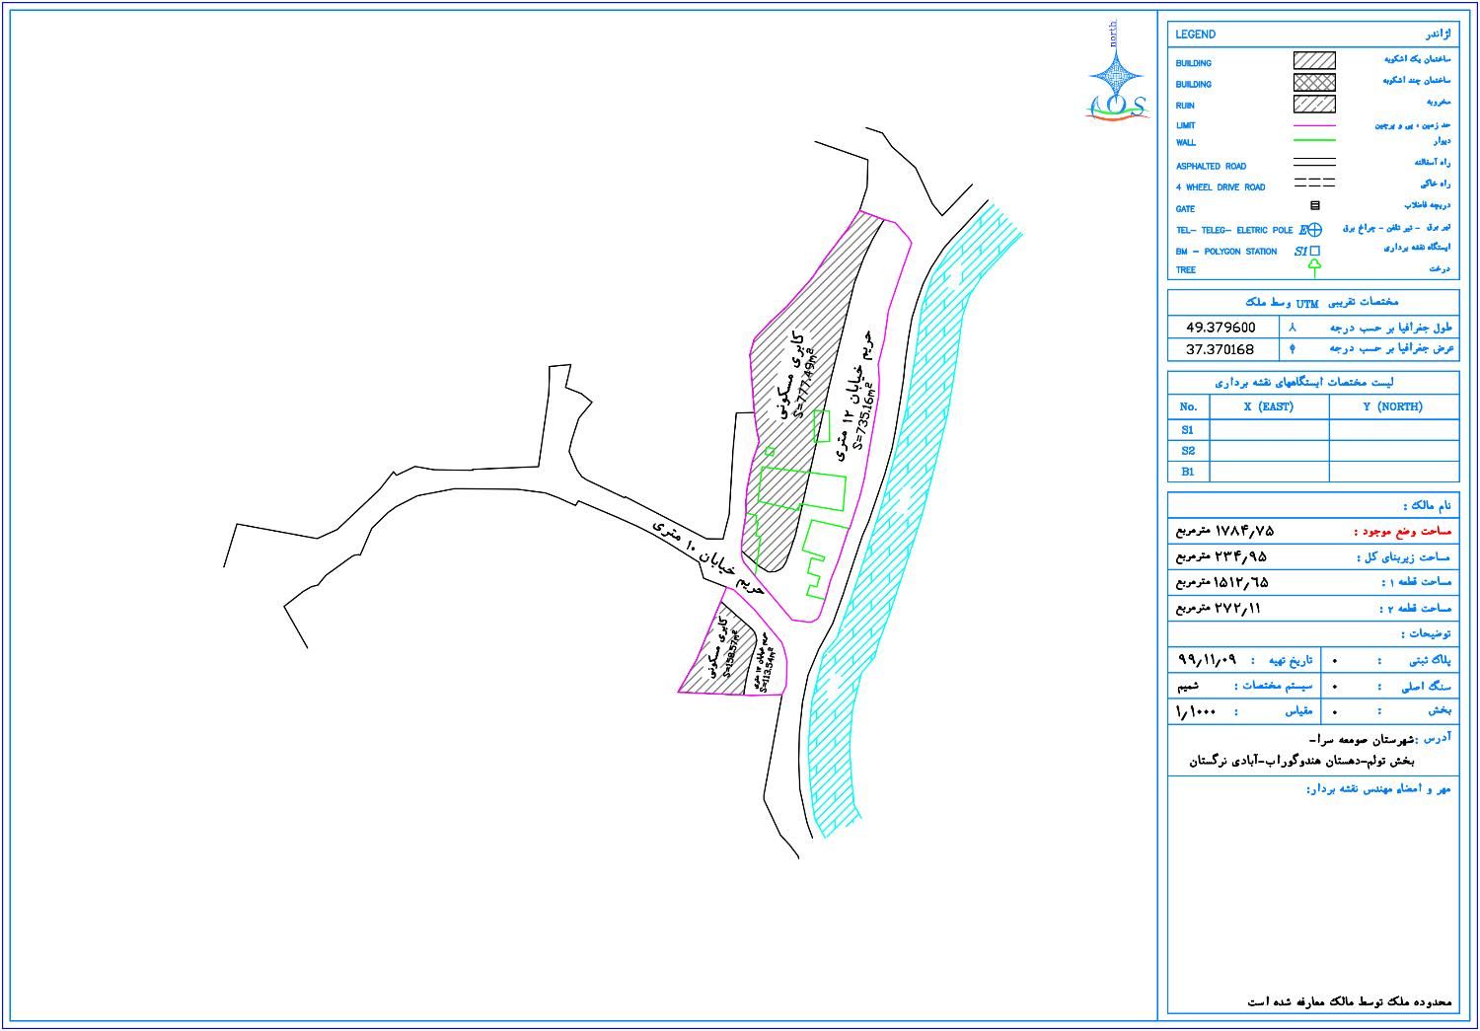The image size is (1480, 1031).
Task: Select the electric pole circle symbol
Action: pyautogui.click(x=1314, y=230)
